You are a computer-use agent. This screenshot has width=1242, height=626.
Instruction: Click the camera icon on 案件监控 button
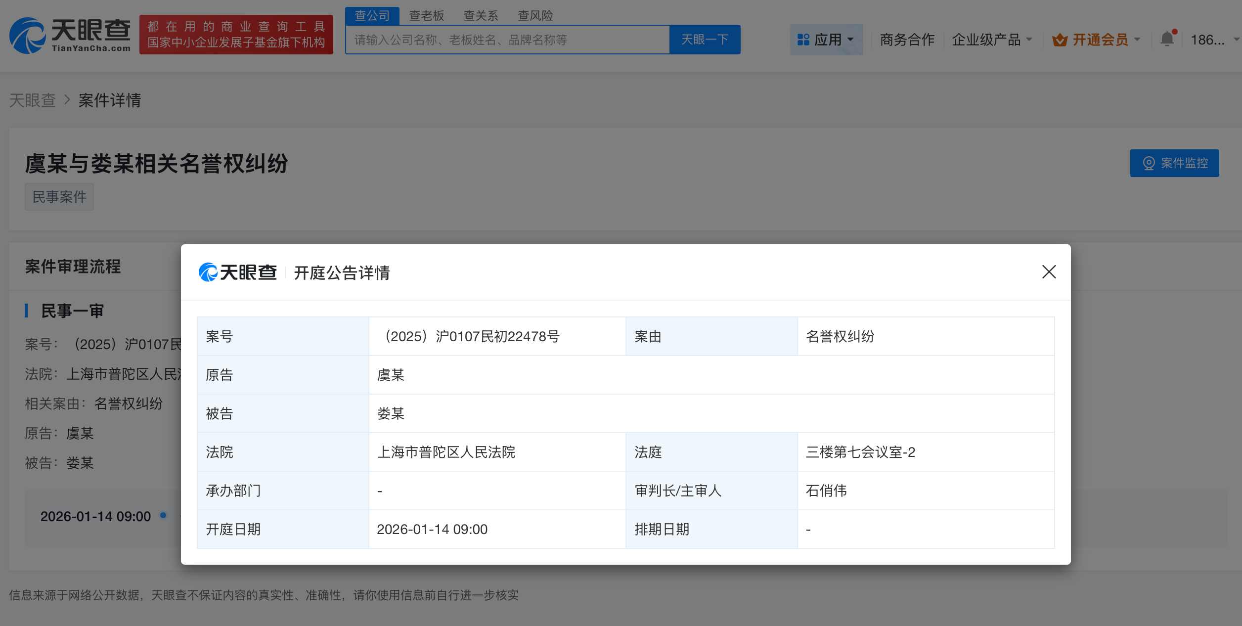(x=1150, y=163)
